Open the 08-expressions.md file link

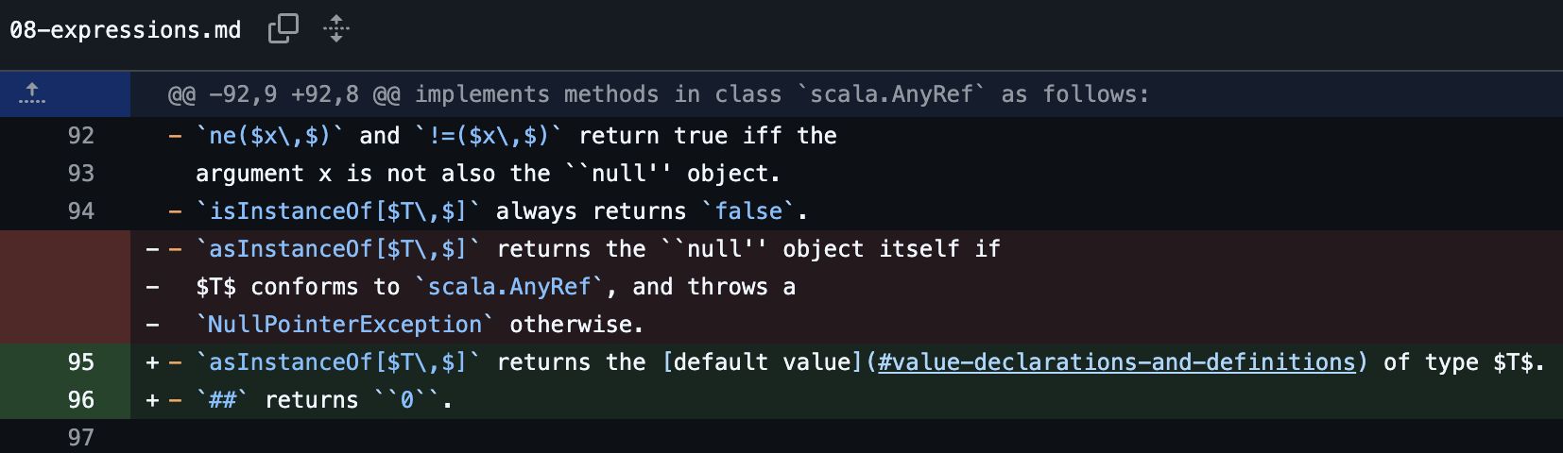(x=125, y=30)
